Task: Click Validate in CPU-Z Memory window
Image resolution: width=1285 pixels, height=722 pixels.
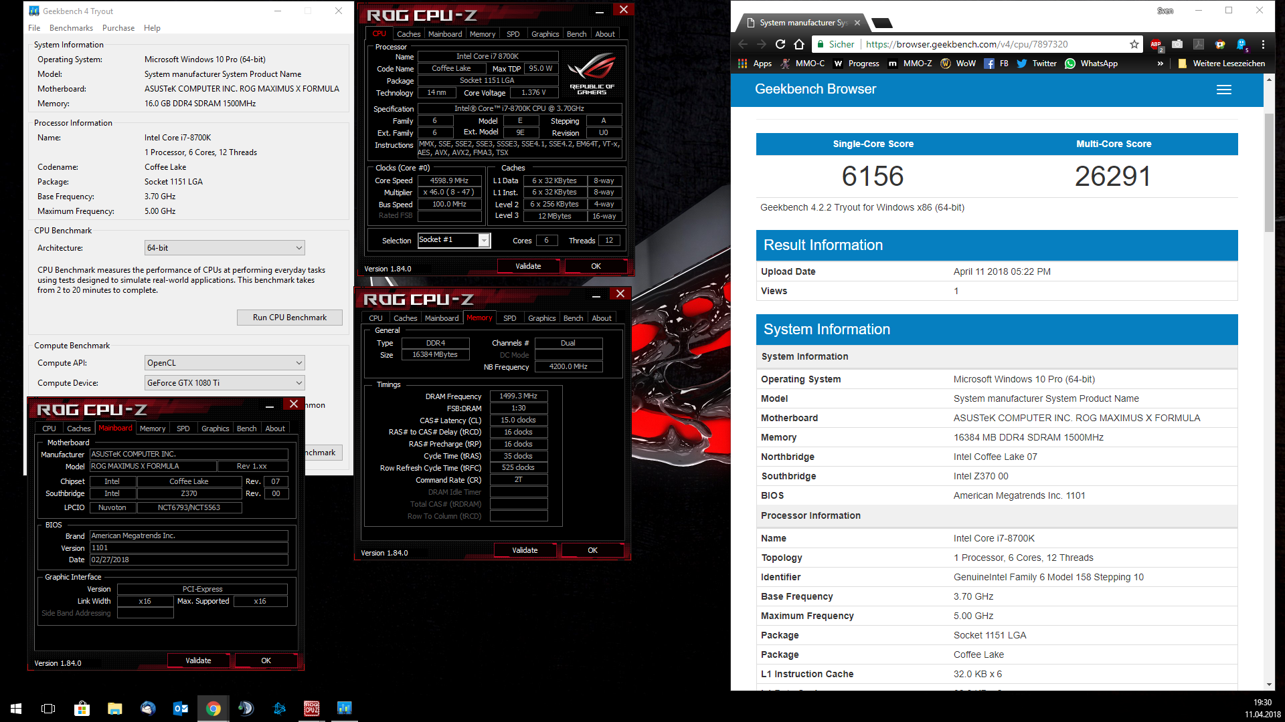Action: 525,550
